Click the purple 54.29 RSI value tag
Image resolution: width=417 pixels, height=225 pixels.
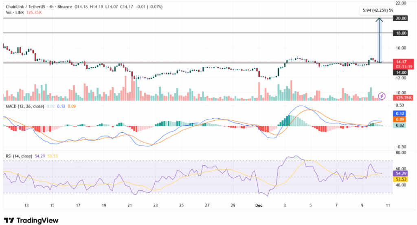[401, 174]
